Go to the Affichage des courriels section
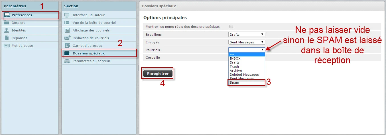Image resolution: width=386 pixels, height=135 pixels. 91,30
